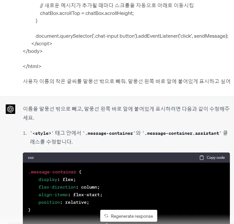
Task: Click the Regenerate response button
Action: point(129,216)
